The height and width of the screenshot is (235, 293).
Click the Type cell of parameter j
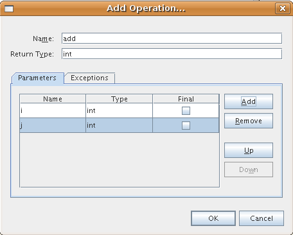click(119, 125)
